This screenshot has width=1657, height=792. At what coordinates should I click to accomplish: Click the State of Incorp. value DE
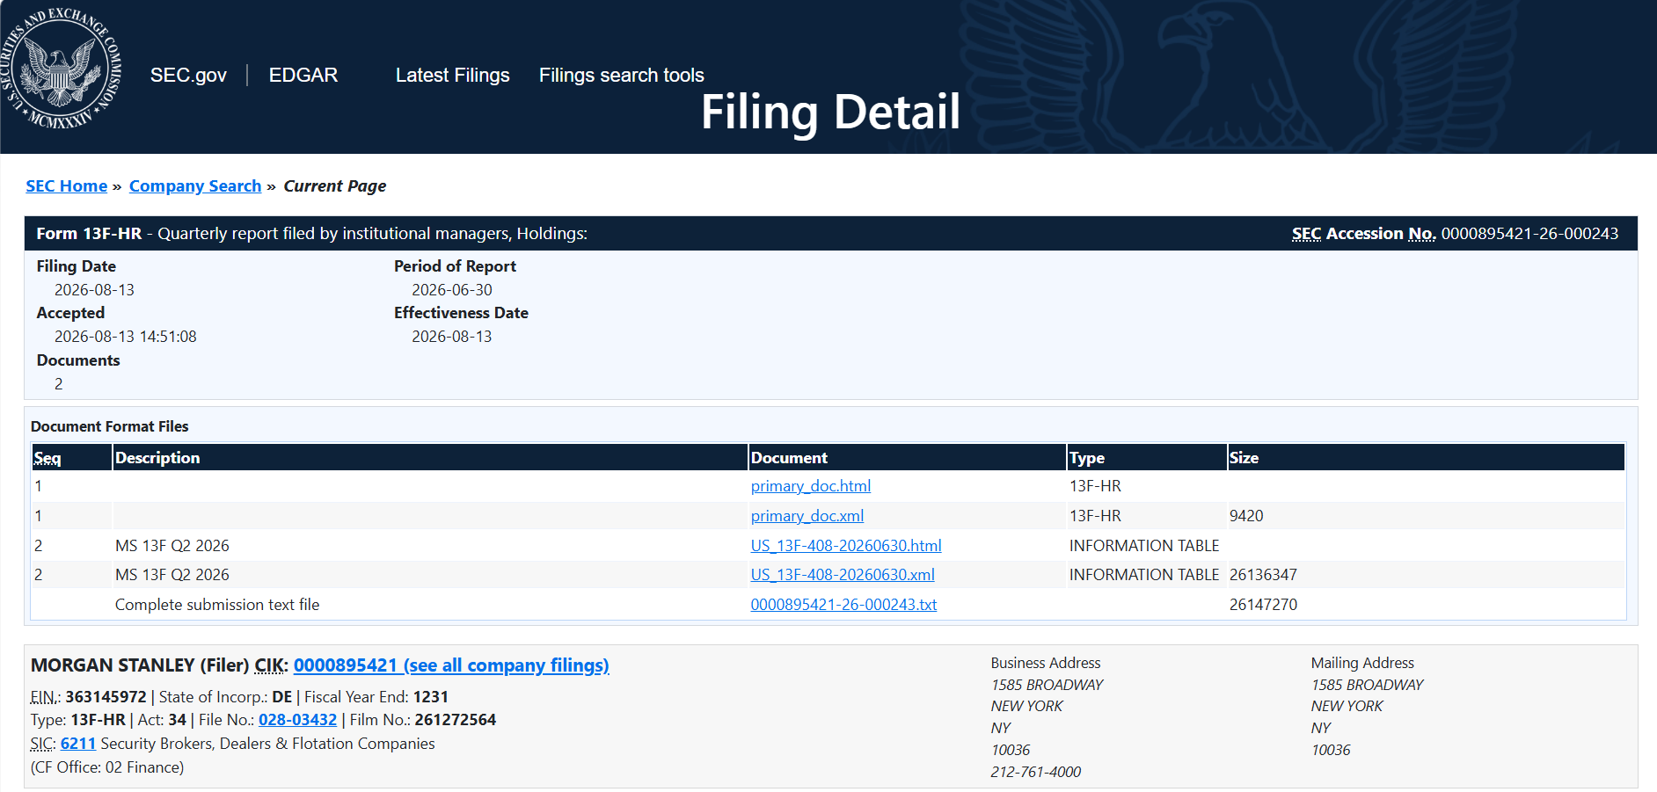pyautogui.click(x=282, y=697)
